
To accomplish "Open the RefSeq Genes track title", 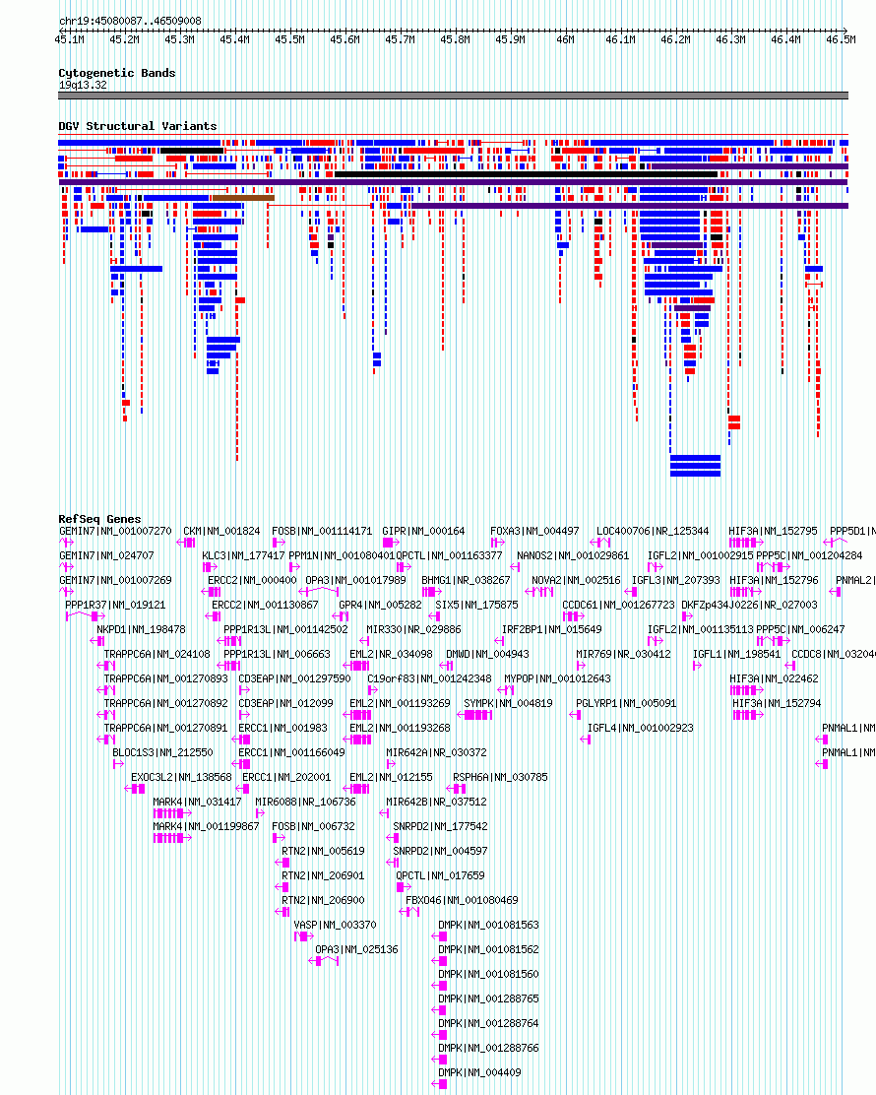I will pyautogui.click(x=99, y=519).
